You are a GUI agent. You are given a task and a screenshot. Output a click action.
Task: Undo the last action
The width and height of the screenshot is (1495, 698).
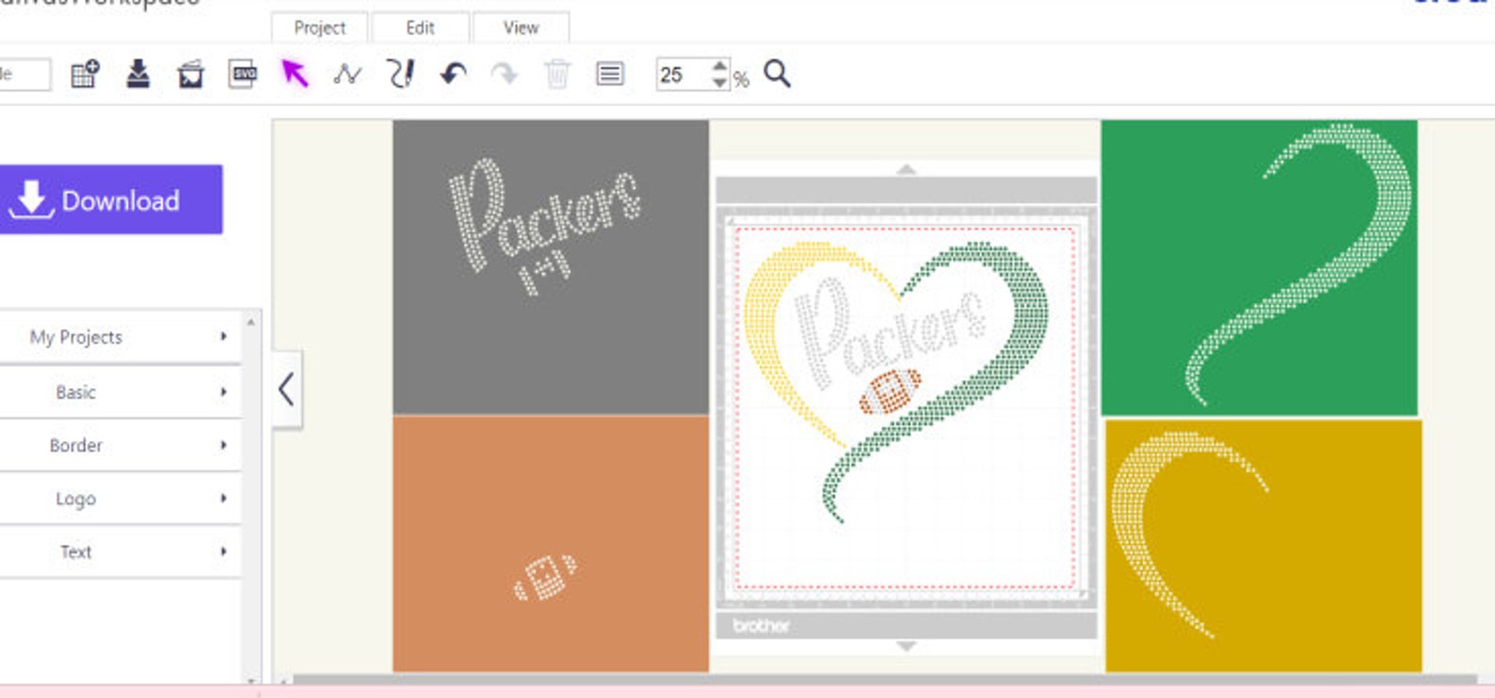(453, 73)
